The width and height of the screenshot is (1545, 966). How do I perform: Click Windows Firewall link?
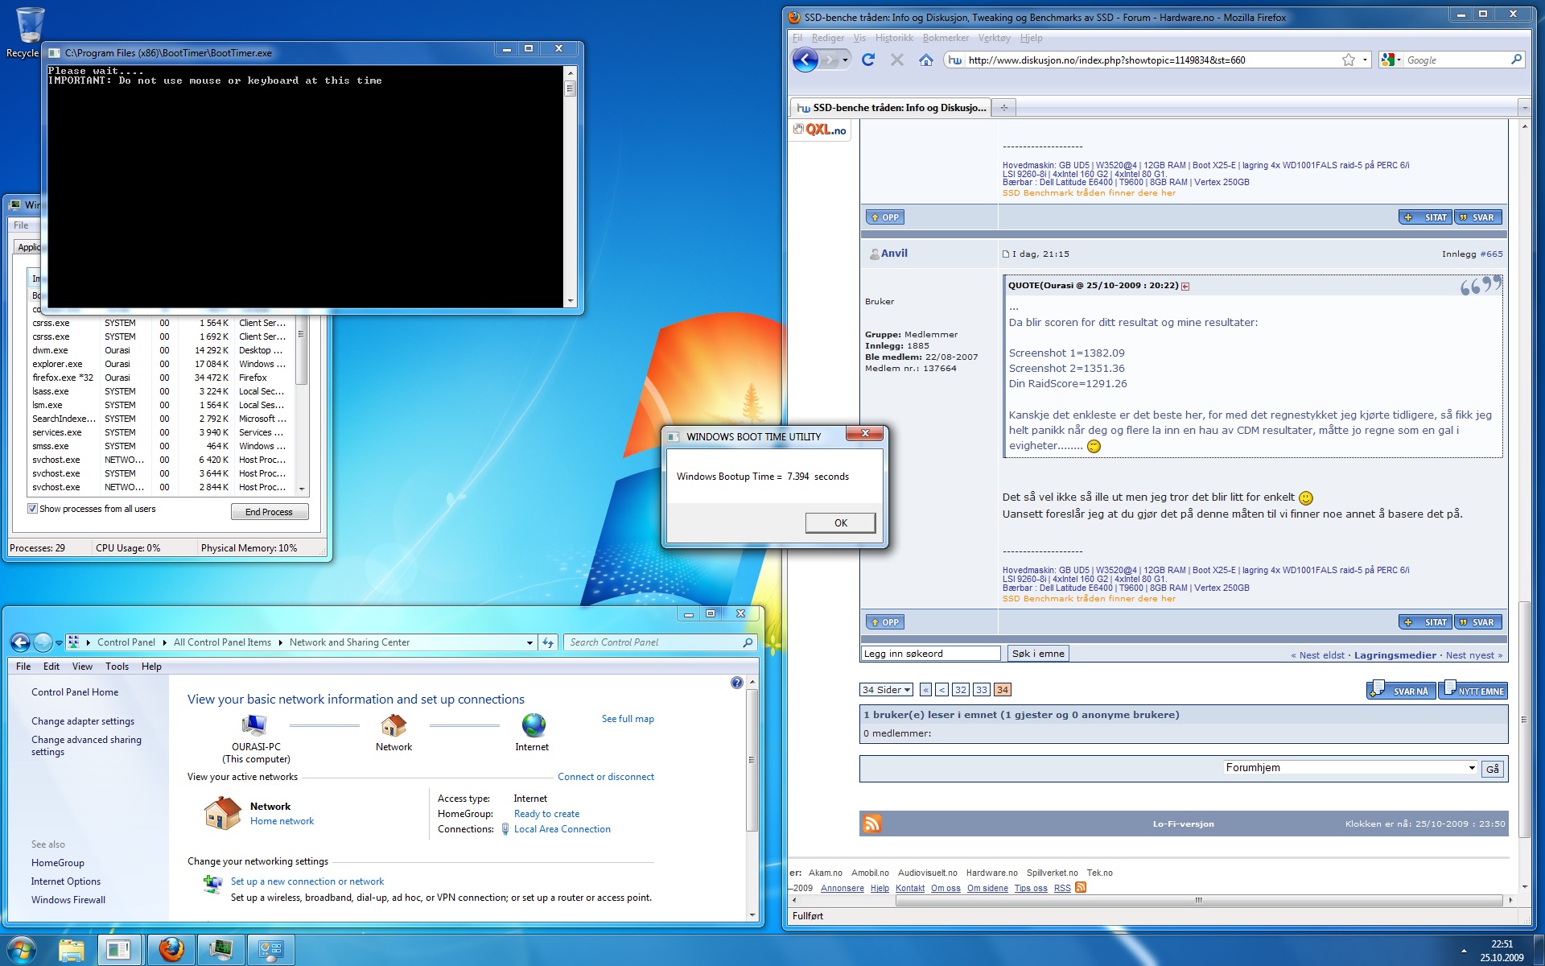(68, 900)
